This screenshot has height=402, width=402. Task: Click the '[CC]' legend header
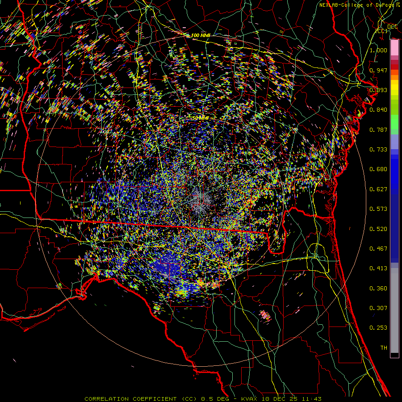pos(381,31)
